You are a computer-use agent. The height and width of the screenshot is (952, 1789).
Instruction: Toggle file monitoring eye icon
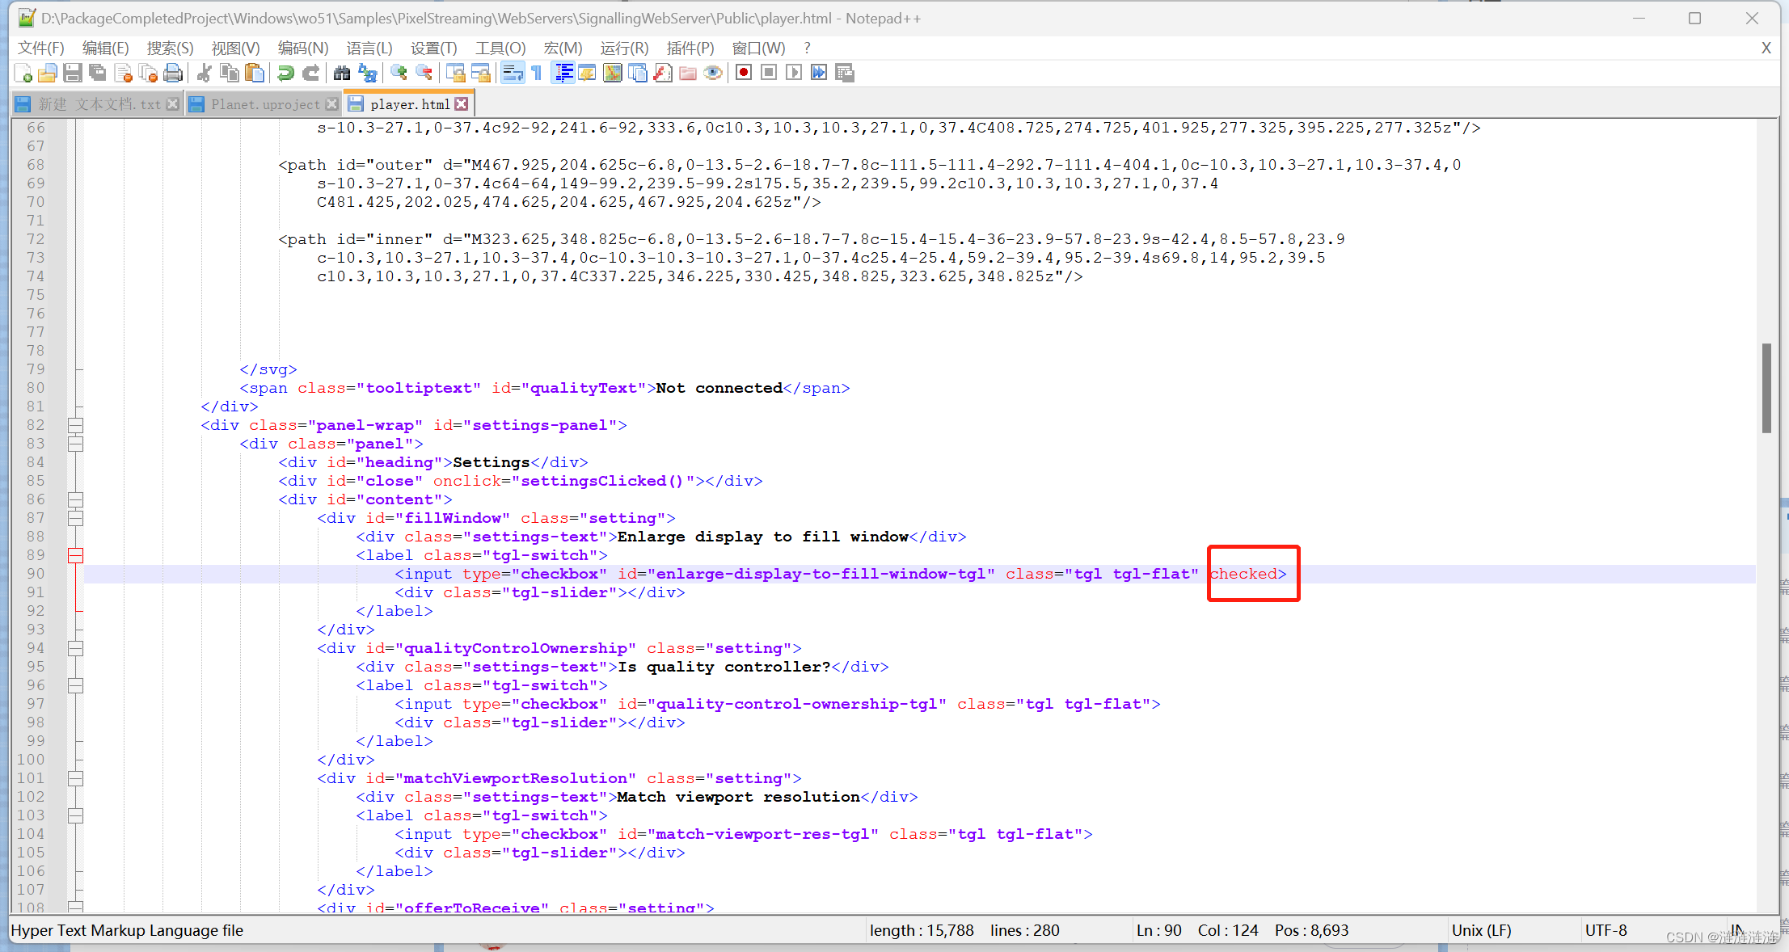tap(713, 74)
